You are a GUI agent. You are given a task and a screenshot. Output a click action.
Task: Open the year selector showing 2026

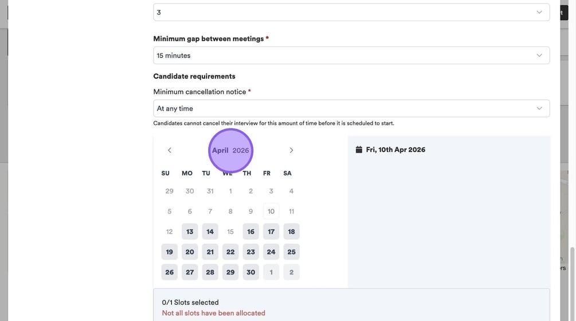[241, 150]
